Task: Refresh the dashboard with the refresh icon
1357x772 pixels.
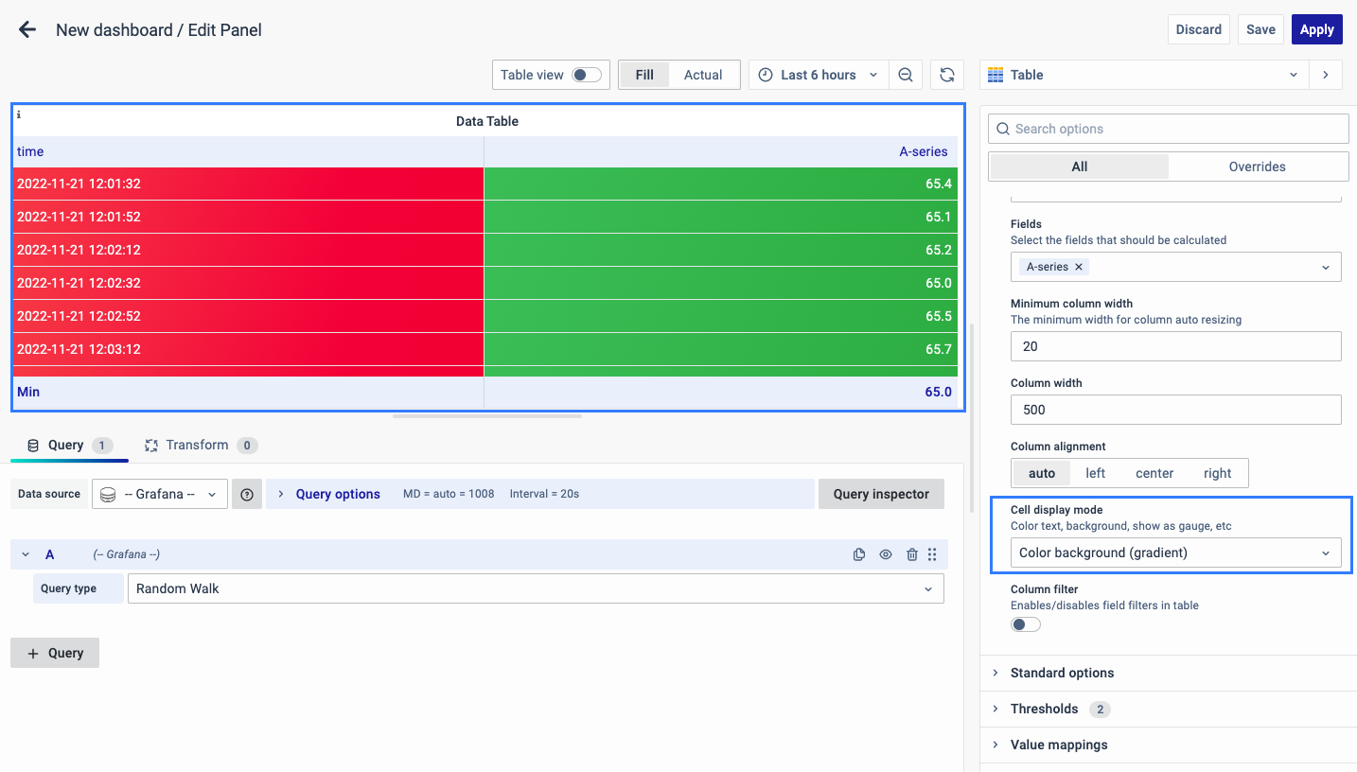Action: tap(946, 75)
